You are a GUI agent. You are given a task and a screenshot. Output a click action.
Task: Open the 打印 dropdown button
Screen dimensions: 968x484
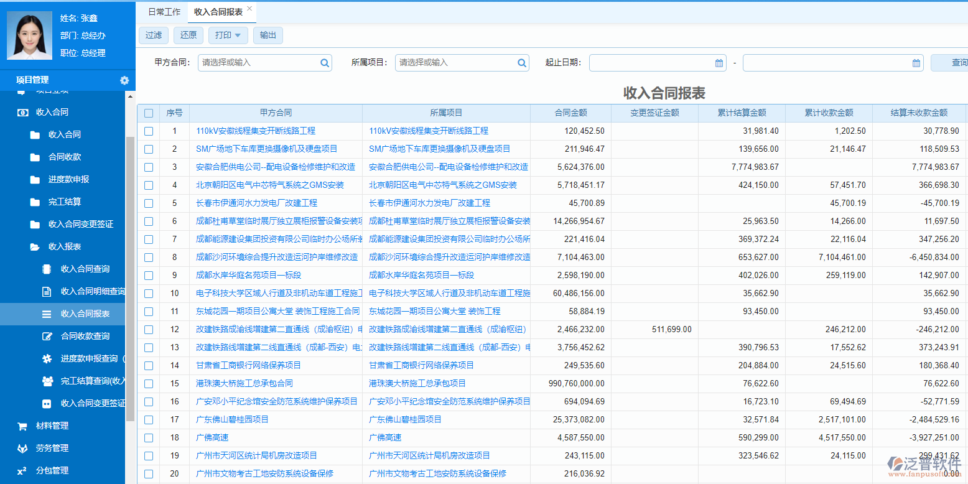tap(228, 35)
